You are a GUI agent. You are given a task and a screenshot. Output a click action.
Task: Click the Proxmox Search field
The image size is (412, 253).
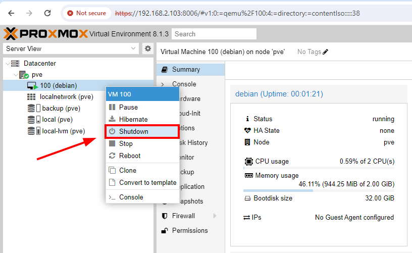click(x=214, y=34)
